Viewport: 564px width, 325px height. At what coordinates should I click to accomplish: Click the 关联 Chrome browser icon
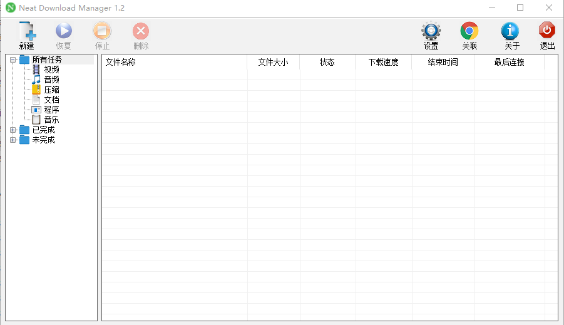(469, 31)
